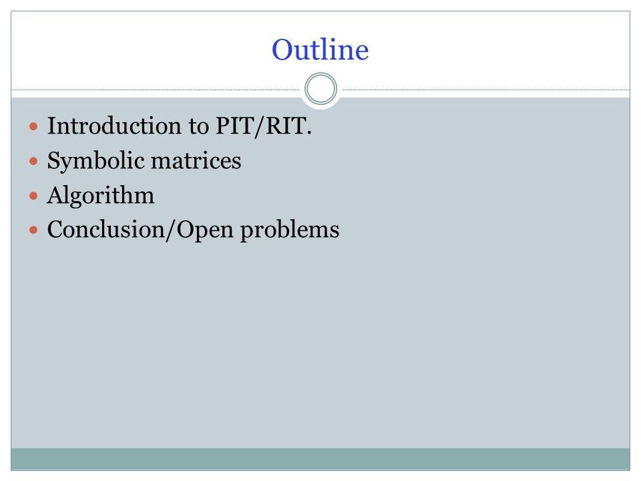Click the "Algorithm" bullet text
This screenshot has height=481, width=641.
[101, 196]
